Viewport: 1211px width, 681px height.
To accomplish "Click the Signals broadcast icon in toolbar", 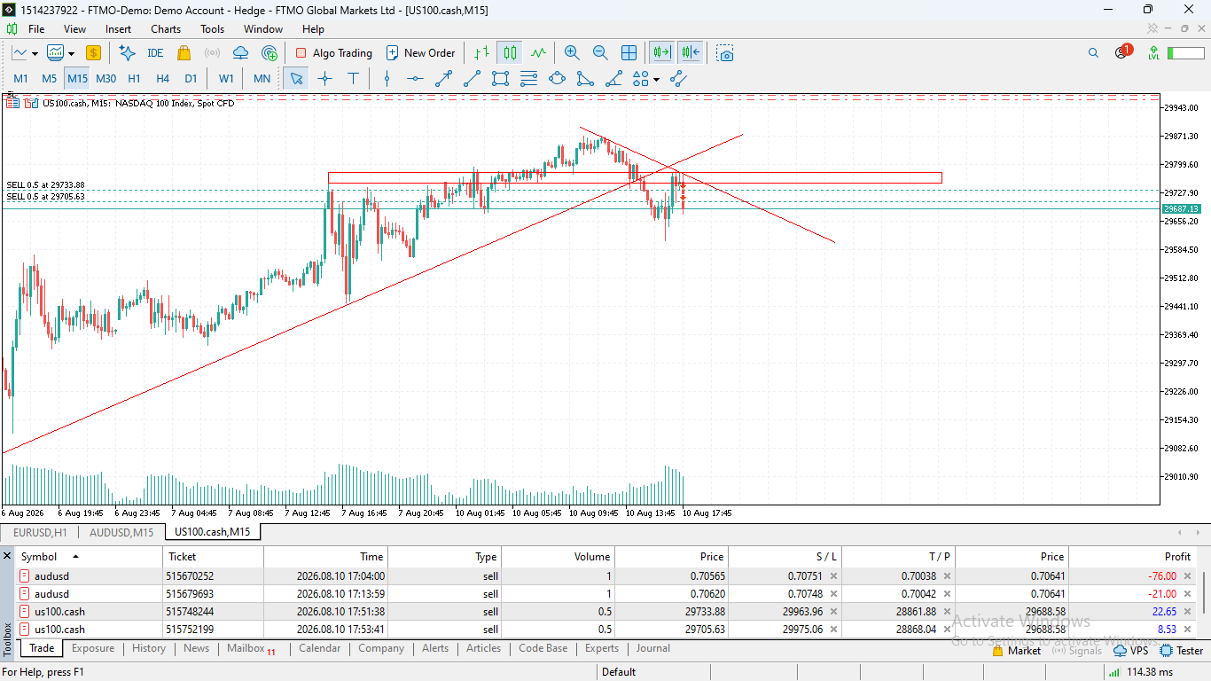I will [x=212, y=53].
